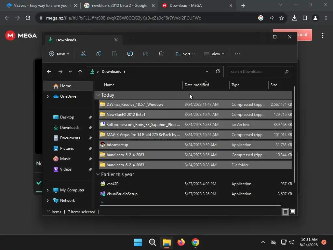Click the MEGA logo

[x=21, y=35]
